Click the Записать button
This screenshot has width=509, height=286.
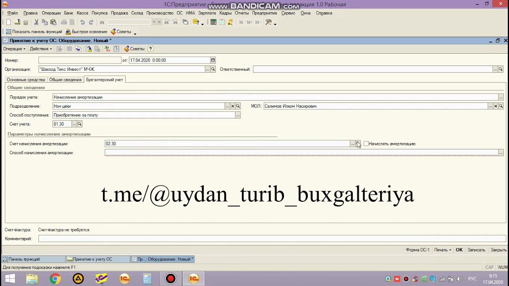point(476,250)
